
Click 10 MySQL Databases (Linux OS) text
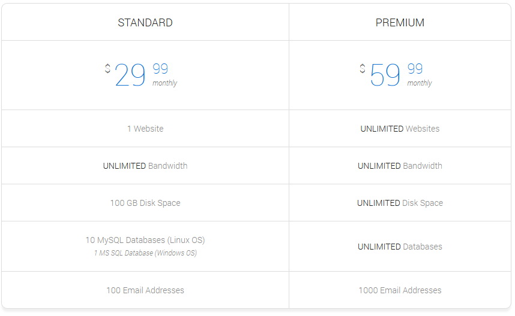[x=145, y=241]
